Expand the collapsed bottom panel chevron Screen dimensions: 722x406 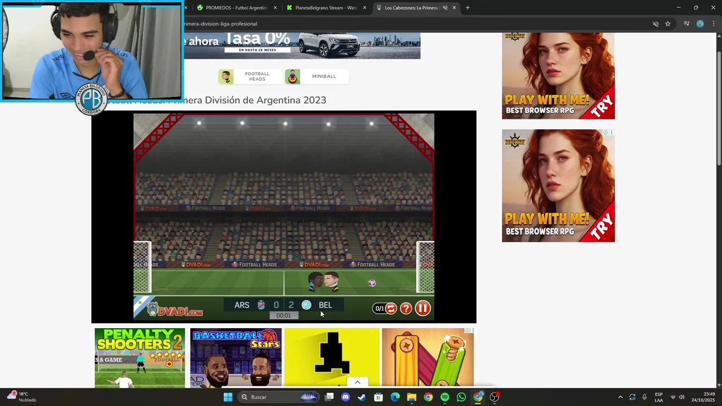(357, 382)
